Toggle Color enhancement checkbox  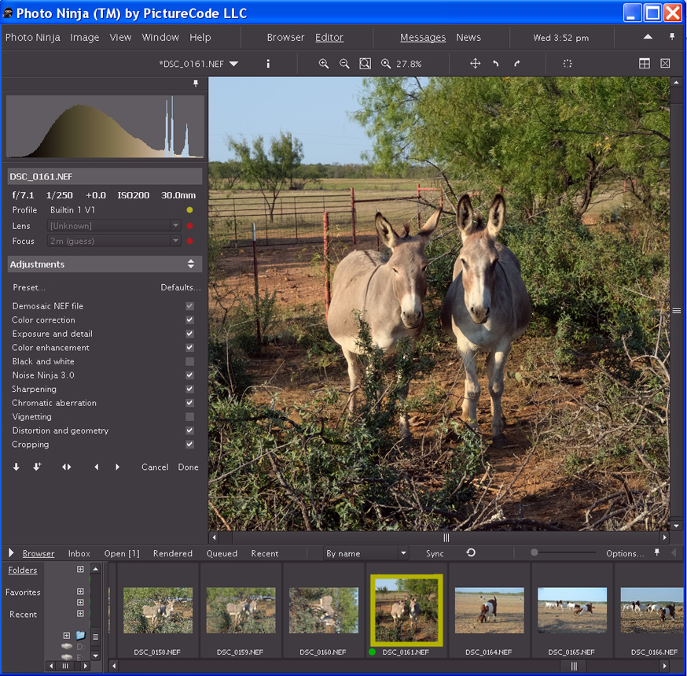tap(189, 347)
